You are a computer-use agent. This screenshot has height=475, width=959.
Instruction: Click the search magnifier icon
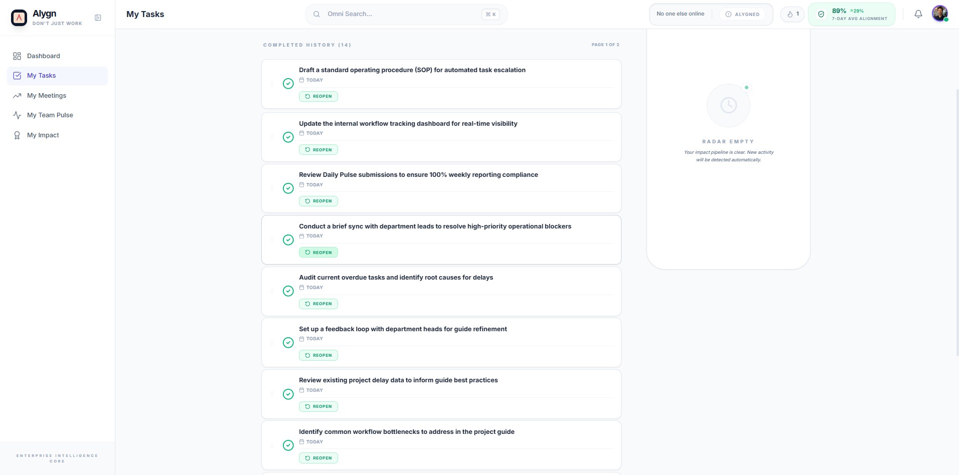point(316,14)
